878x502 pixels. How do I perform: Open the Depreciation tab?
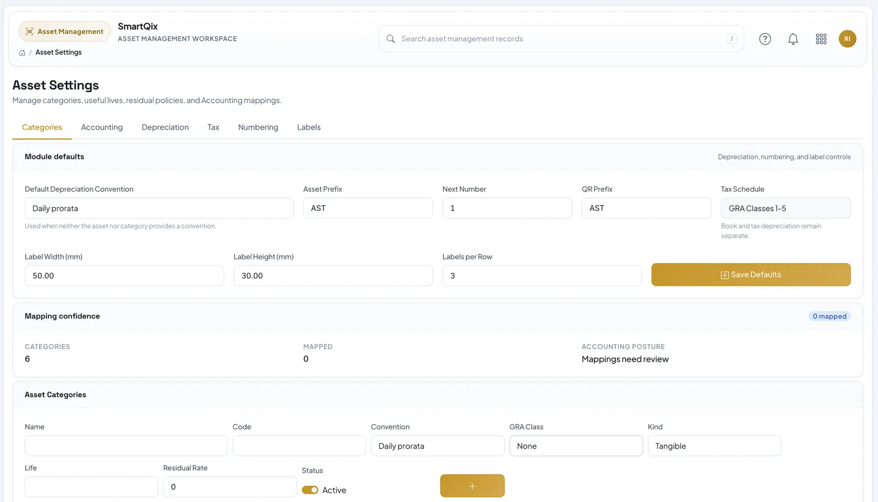pos(165,127)
